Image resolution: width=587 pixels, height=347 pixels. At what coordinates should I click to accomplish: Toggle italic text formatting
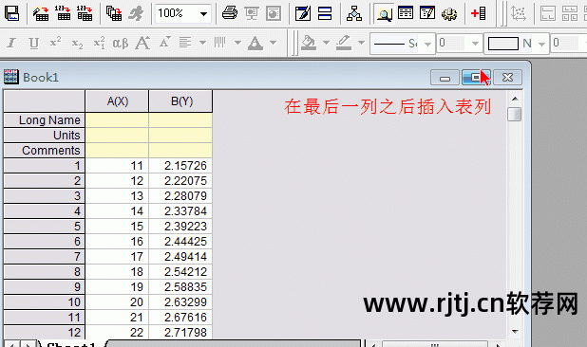[x=11, y=43]
